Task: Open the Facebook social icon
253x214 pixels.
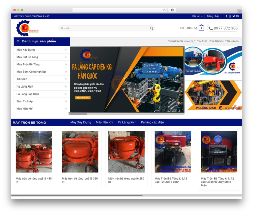Action: coord(226,16)
